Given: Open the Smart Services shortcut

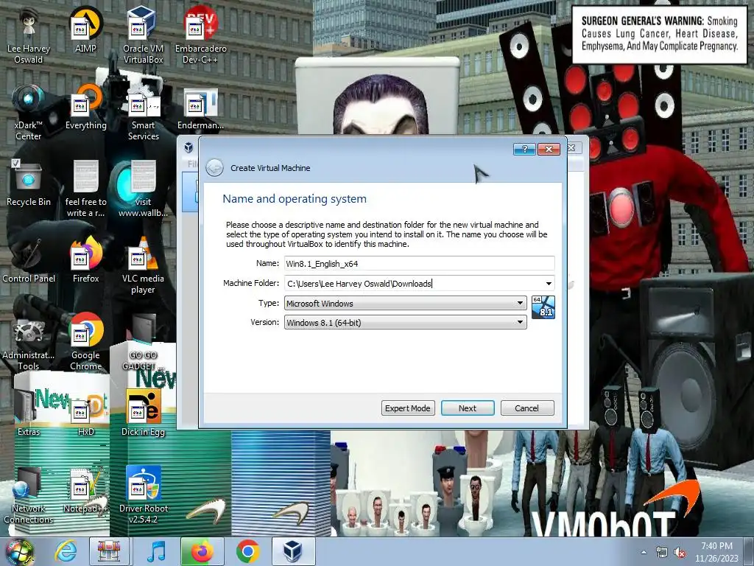Looking at the screenshot, I should (x=143, y=112).
